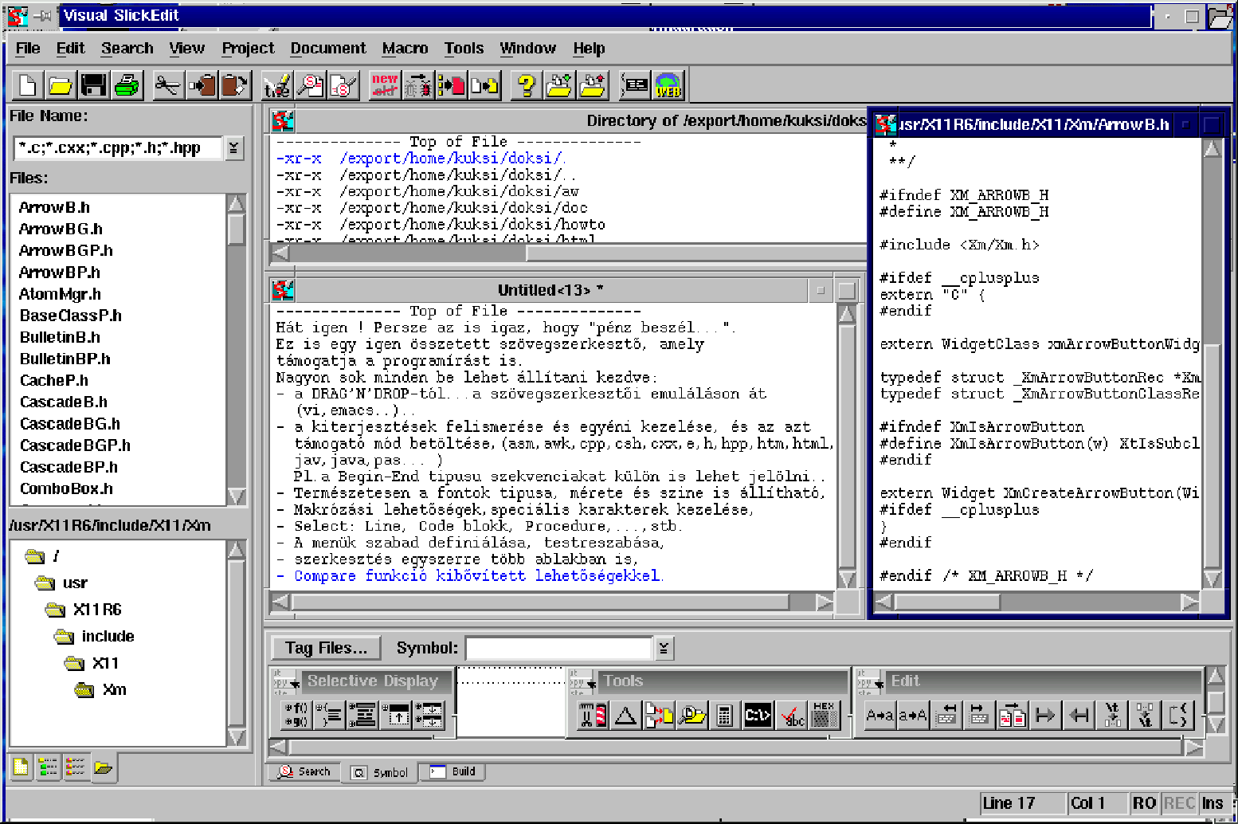
Task: Click the Symbol text input field
Action: point(558,648)
